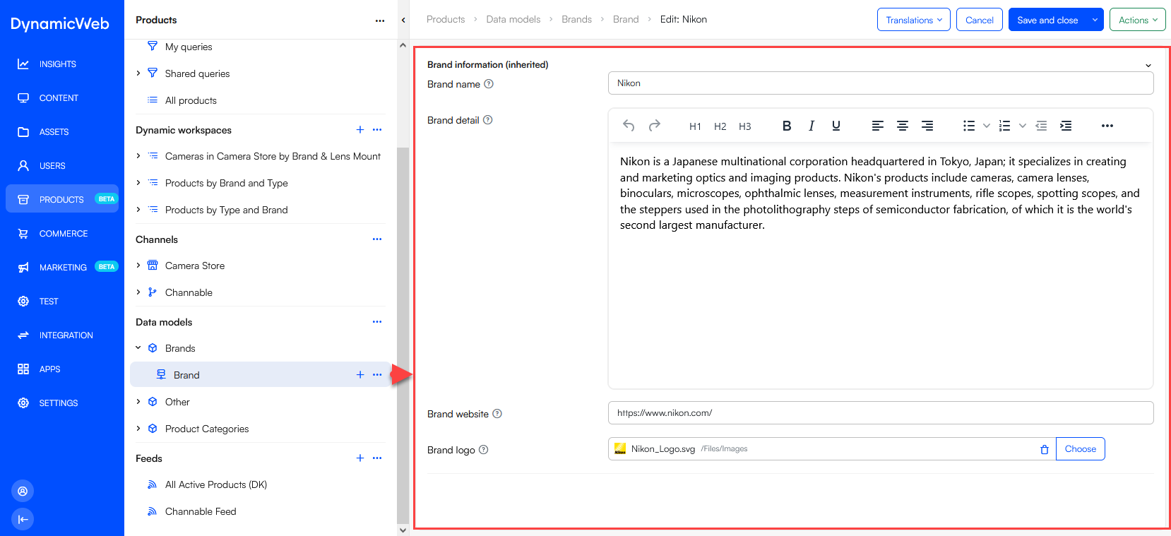The height and width of the screenshot is (536, 1171).
Task: Open the Save and close dropdown arrow
Action: [x=1095, y=20]
